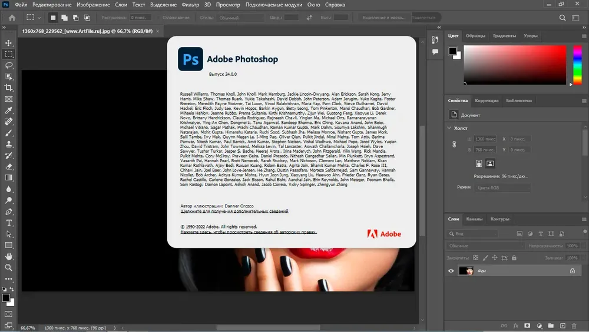
Task: Create new fill or adjustment layer icon
Action: (540, 326)
